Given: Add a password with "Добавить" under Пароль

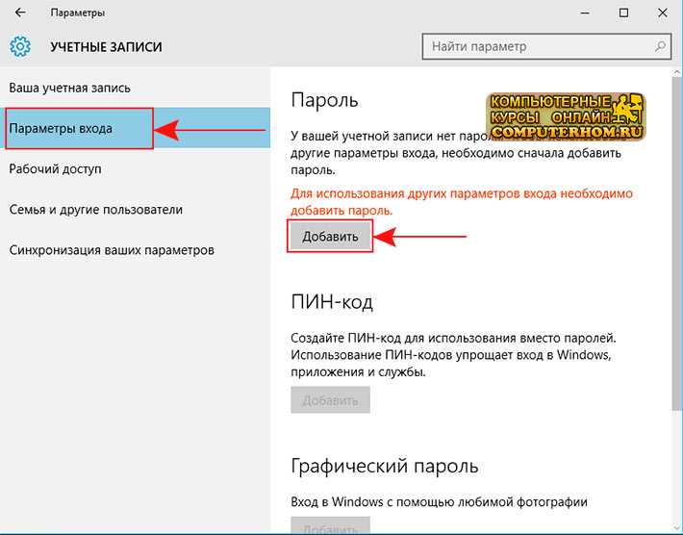Looking at the screenshot, I should pos(330,237).
